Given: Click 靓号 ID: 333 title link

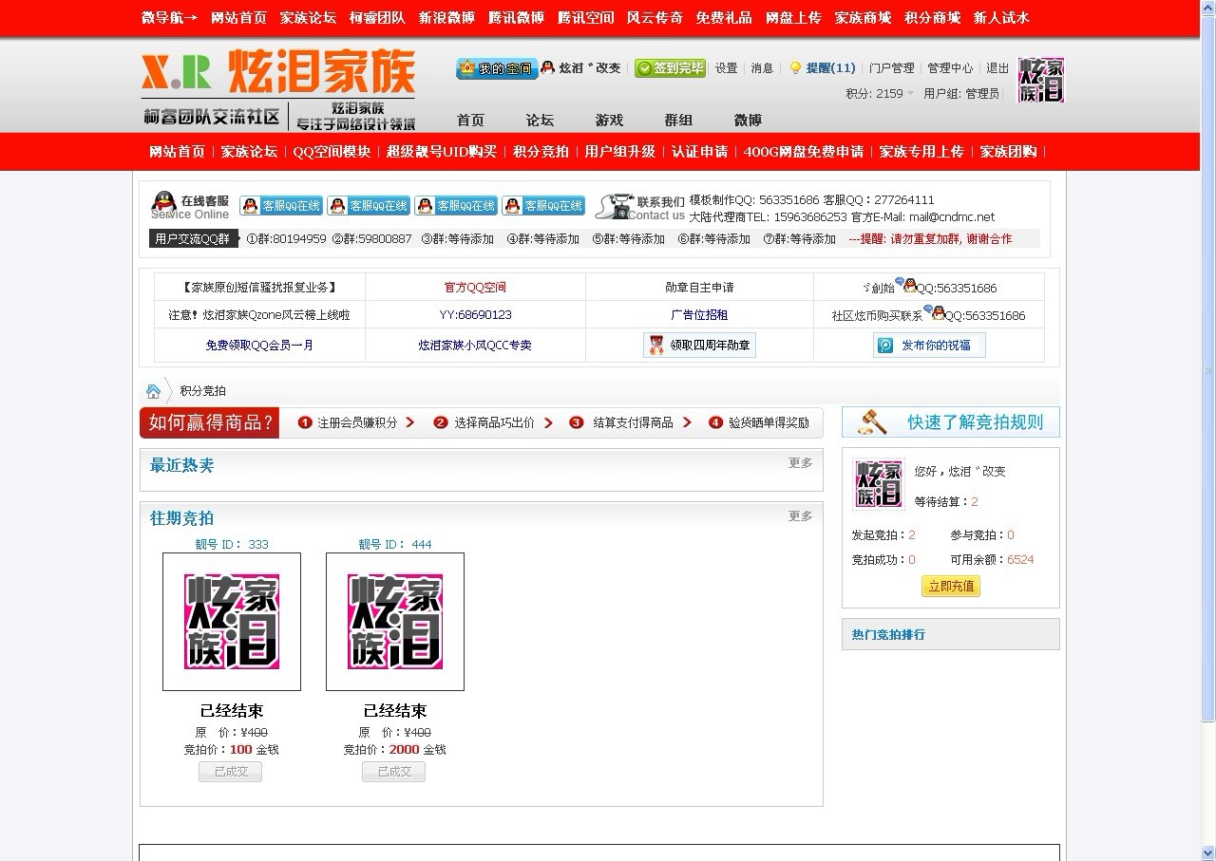Looking at the screenshot, I should [x=232, y=544].
